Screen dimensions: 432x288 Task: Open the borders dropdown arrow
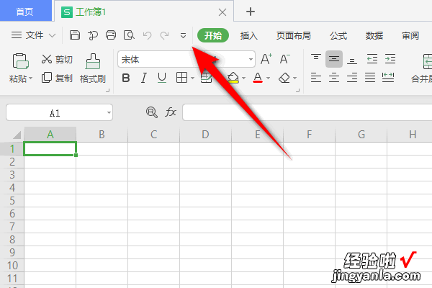(x=192, y=78)
